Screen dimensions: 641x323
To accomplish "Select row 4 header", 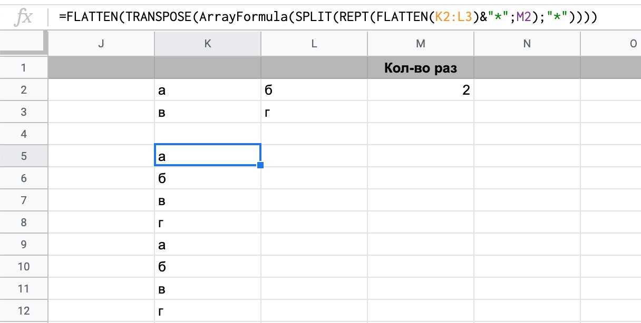I will point(24,134).
